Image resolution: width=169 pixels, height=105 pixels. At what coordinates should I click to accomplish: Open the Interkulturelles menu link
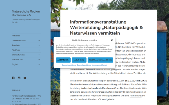[x=18, y=55]
